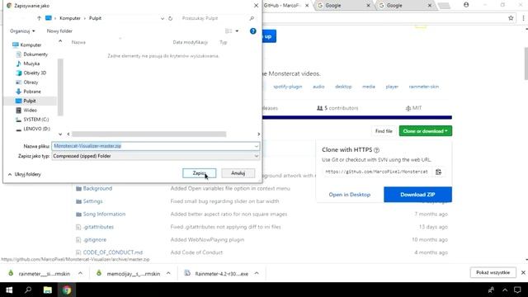Screen dimensions: 528x297
Task: Open Wideo in the sidebar
Action: 30,110
